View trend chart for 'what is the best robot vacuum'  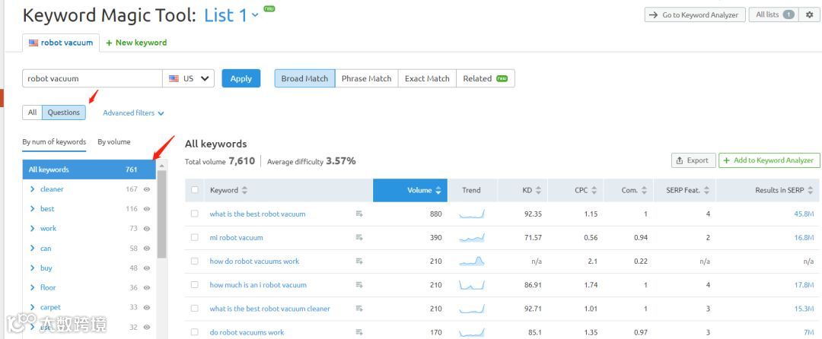(x=472, y=214)
